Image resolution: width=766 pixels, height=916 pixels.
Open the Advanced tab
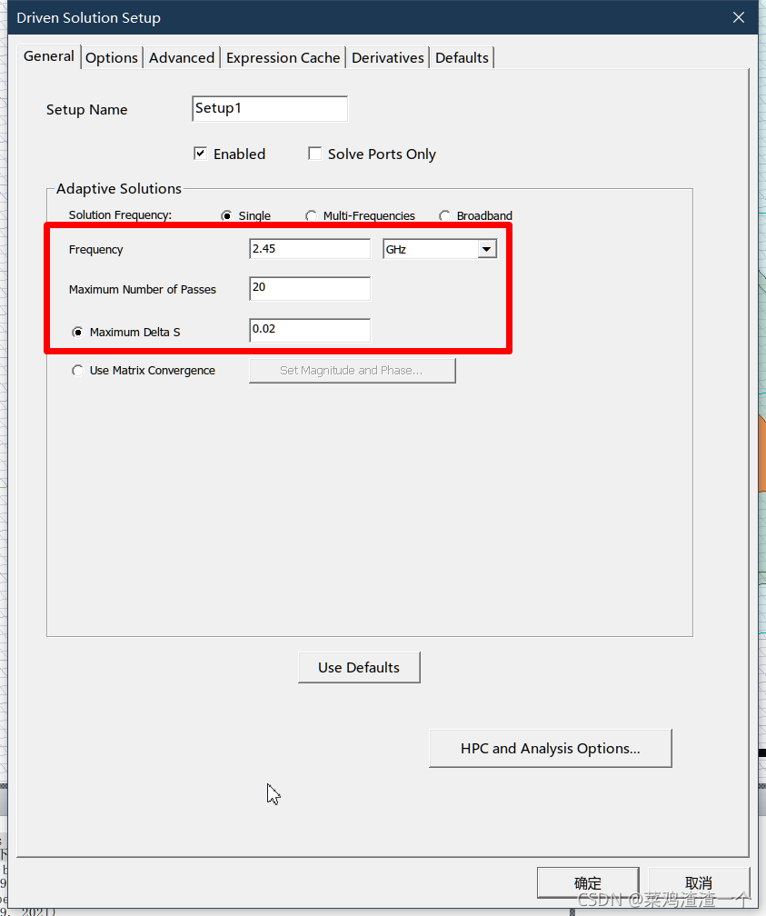coord(182,58)
